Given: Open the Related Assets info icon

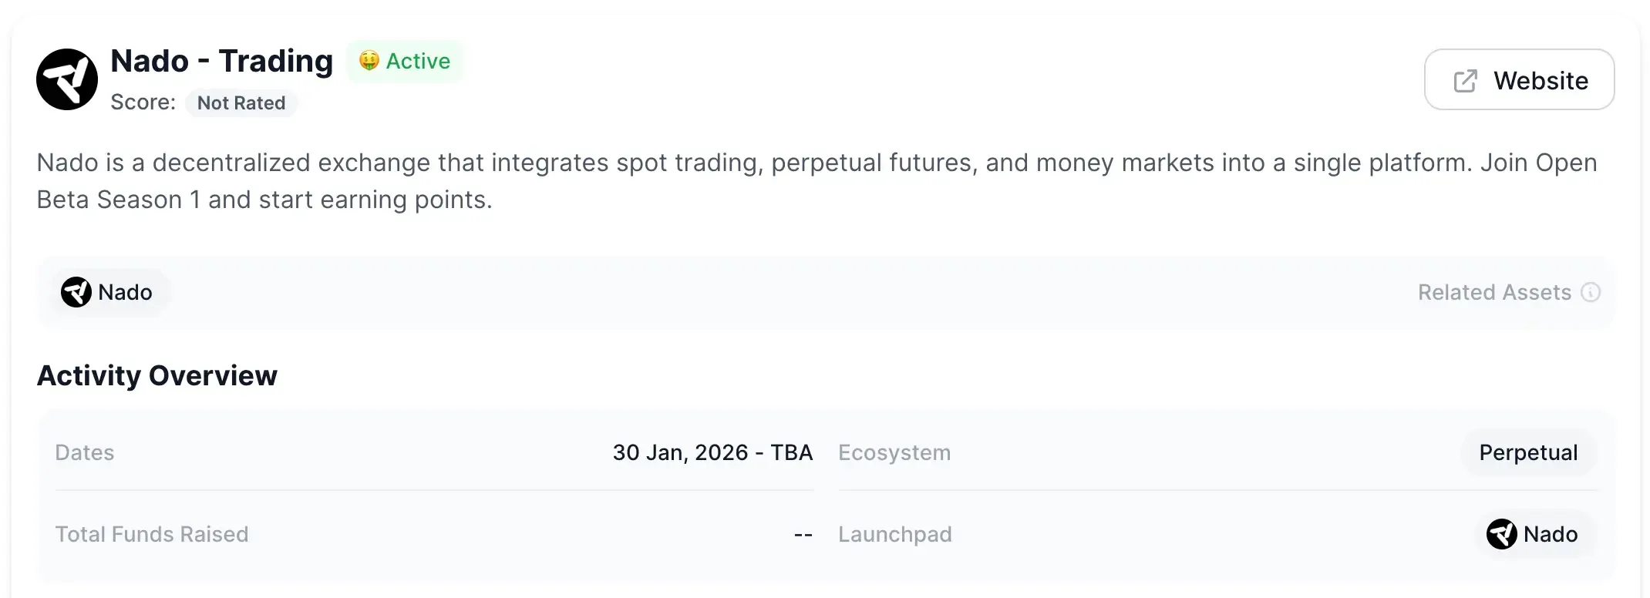Looking at the screenshot, I should (1591, 292).
